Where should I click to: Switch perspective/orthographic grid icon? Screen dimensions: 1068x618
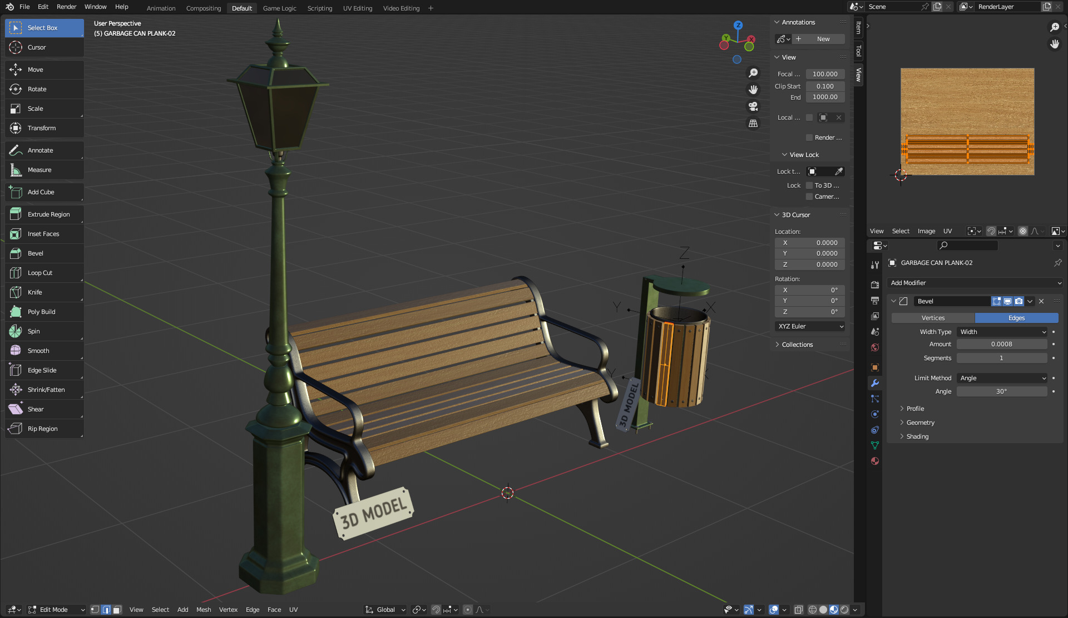[753, 123]
